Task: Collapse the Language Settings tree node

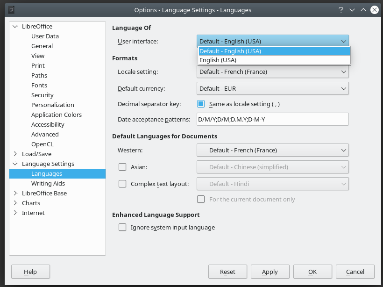Action: (15, 164)
